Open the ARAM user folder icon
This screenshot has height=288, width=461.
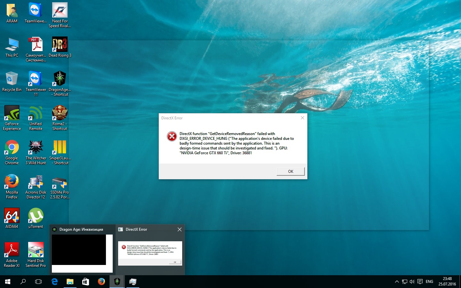[12, 13]
